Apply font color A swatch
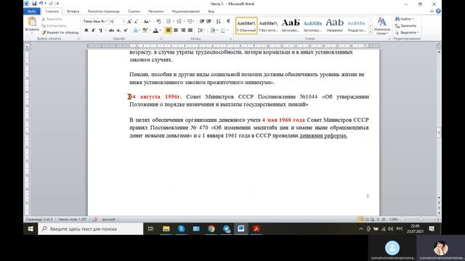This screenshot has width=465, height=261. coord(155,30)
